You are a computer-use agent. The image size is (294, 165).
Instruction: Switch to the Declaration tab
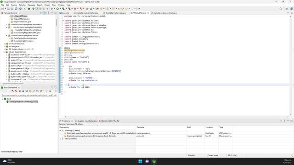pos(92,121)
